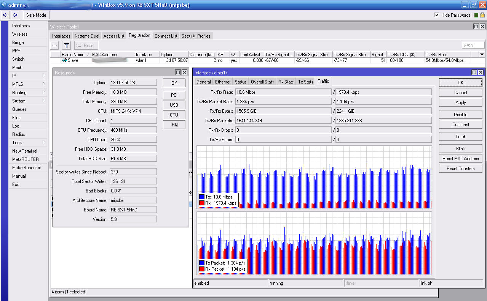Expand the System submenu
Screen dimensions: 487x301
pyautogui.click(x=43, y=101)
